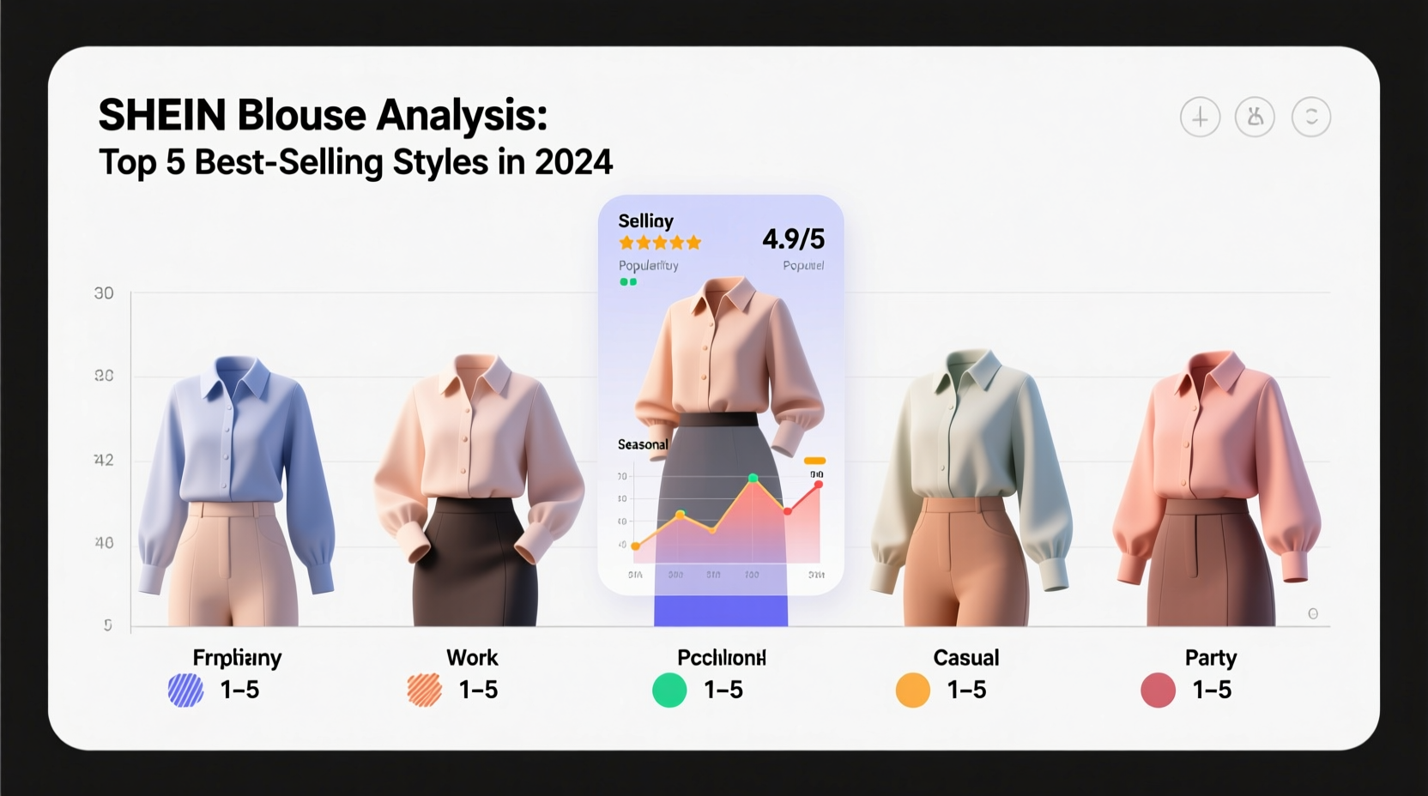
Task: Select the orange swatch under Casual
Action: click(x=912, y=690)
